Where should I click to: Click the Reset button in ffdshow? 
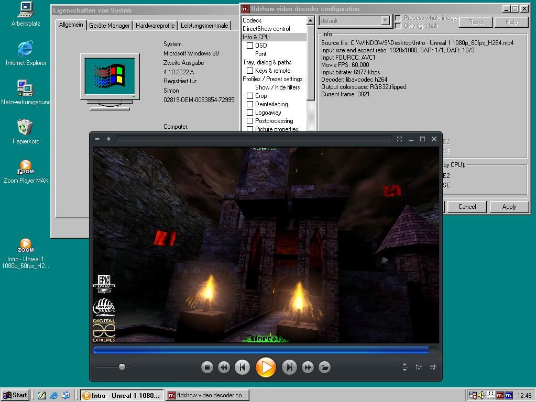476,22
